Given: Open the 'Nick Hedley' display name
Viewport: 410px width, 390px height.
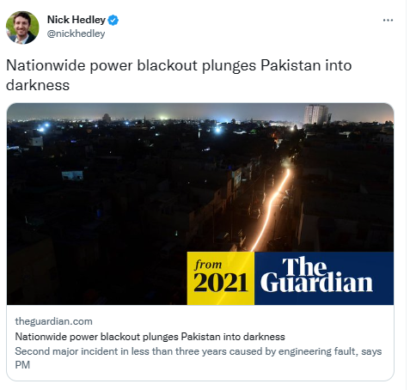Looking at the screenshot, I should (x=76, y=20).
